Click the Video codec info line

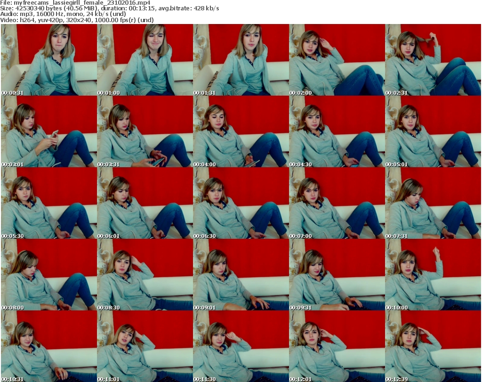click(77, 20)
